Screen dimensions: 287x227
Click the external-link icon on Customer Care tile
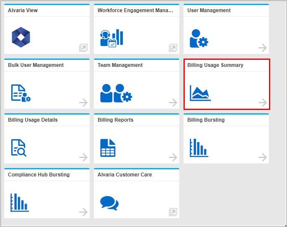[x=173, y=212]
